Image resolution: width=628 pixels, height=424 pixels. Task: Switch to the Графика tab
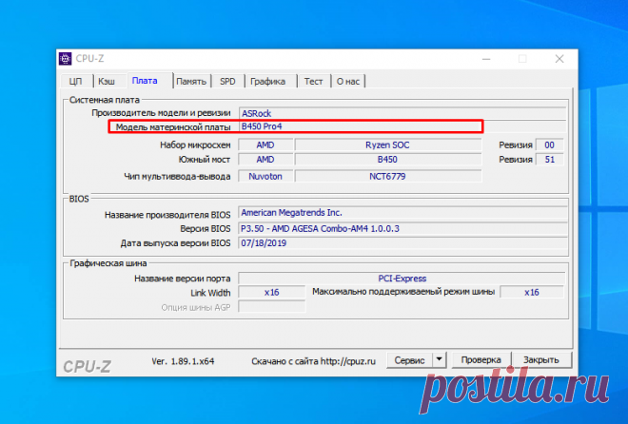click(268, 82)
